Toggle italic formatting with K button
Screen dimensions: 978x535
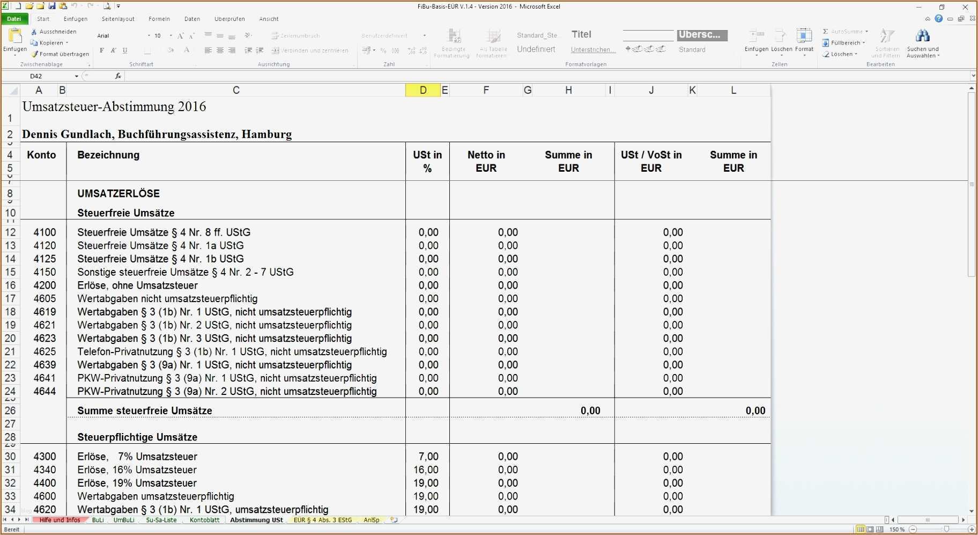tap(113, 50)
